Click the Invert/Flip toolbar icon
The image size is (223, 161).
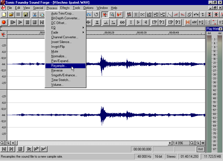[203, 15]
